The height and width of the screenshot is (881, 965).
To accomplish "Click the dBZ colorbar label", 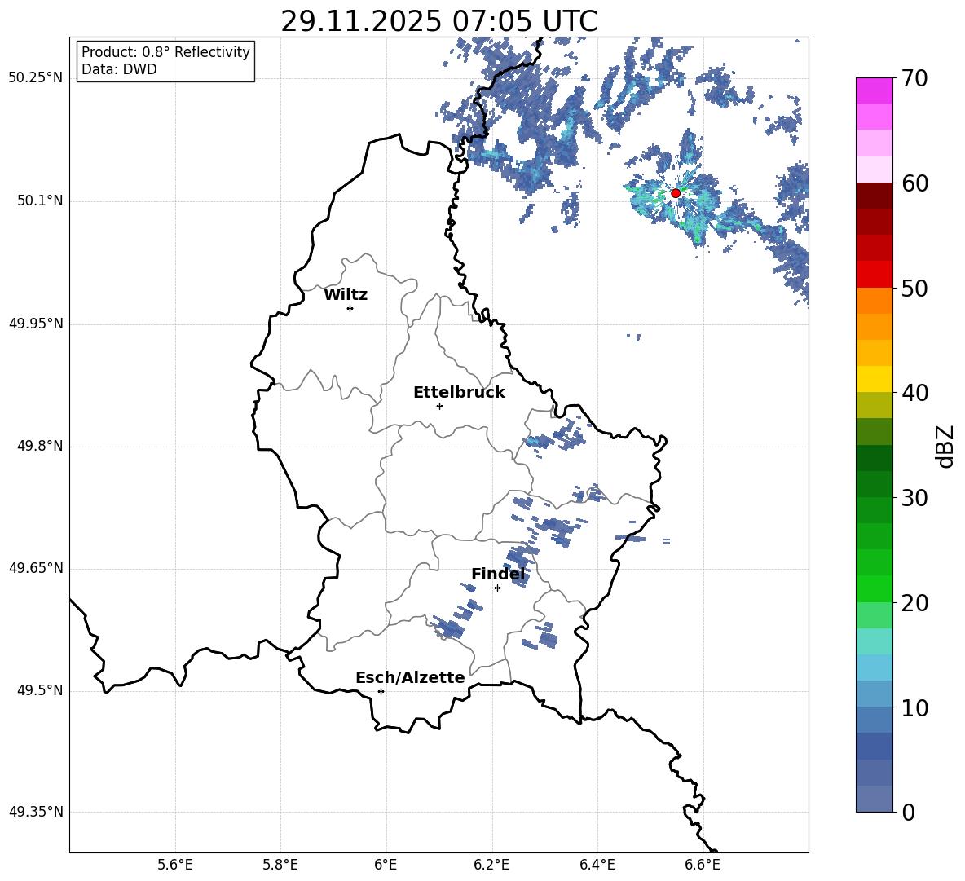I will point(945,446).
